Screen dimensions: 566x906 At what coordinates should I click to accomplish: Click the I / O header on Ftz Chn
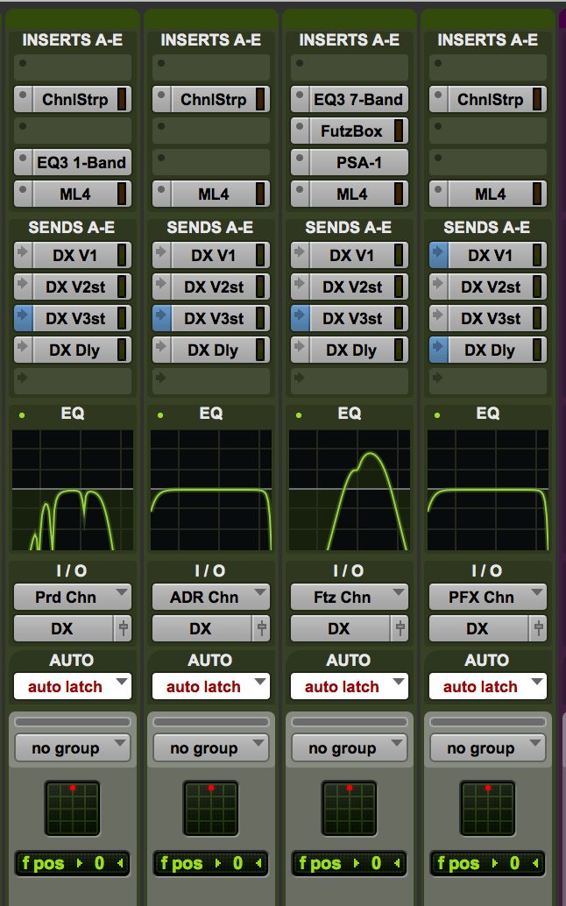348,571
